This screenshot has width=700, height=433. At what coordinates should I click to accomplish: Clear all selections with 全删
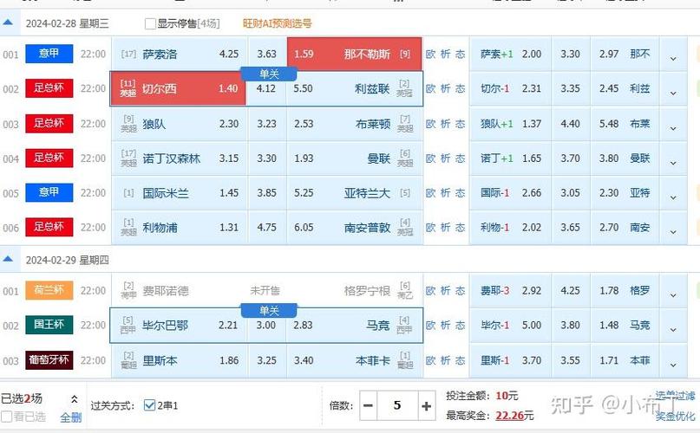point(71,417)
